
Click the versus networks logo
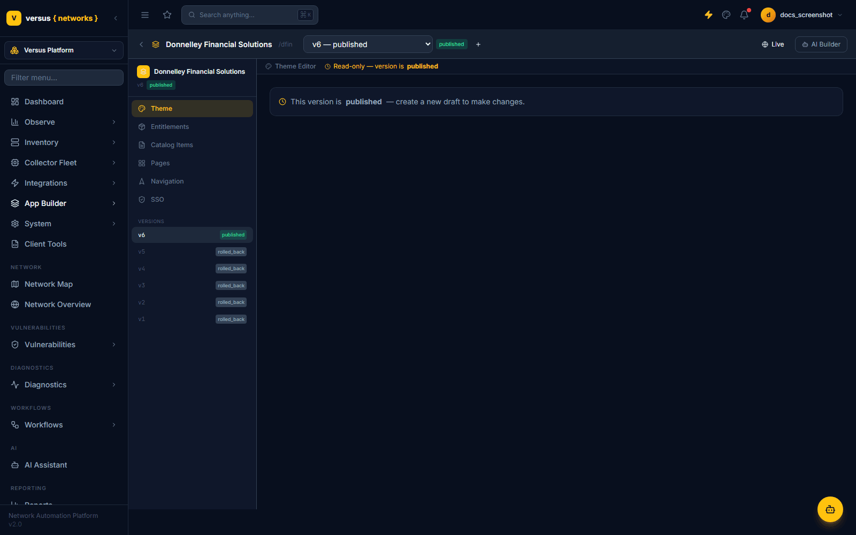[x=52, y=18]
